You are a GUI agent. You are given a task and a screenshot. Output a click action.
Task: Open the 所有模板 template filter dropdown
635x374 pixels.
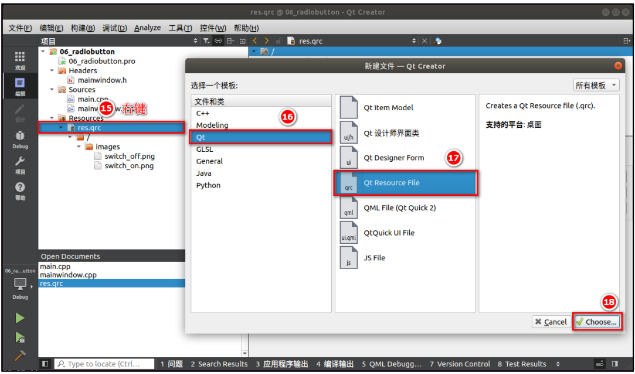(x=596, y=85)
